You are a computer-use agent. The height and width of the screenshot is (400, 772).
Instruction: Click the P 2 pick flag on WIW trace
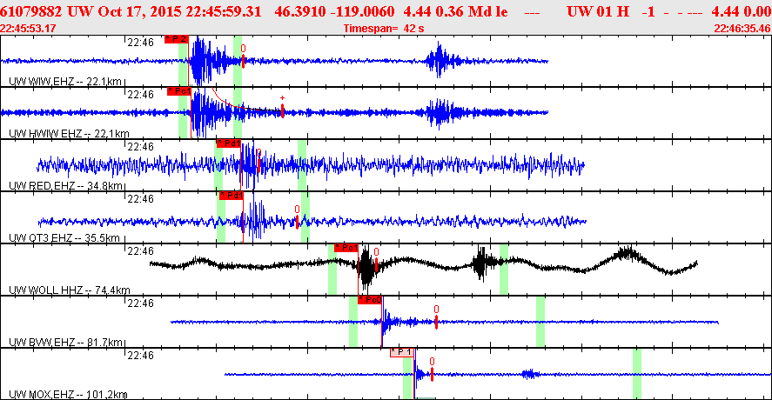click(x=177, y=39)
